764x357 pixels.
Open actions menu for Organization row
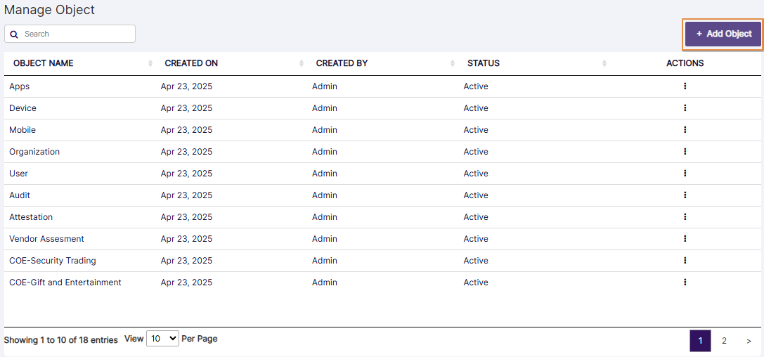(x=685, y=152)
